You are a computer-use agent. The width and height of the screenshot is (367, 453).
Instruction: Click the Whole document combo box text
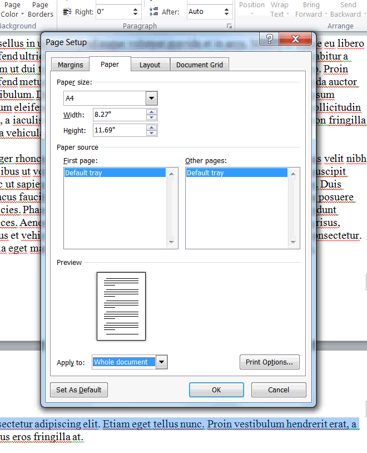[123, 362]
